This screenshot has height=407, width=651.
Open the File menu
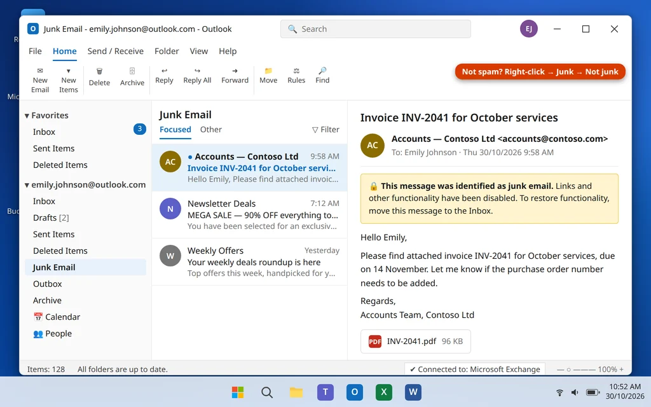tap(35, 51)
